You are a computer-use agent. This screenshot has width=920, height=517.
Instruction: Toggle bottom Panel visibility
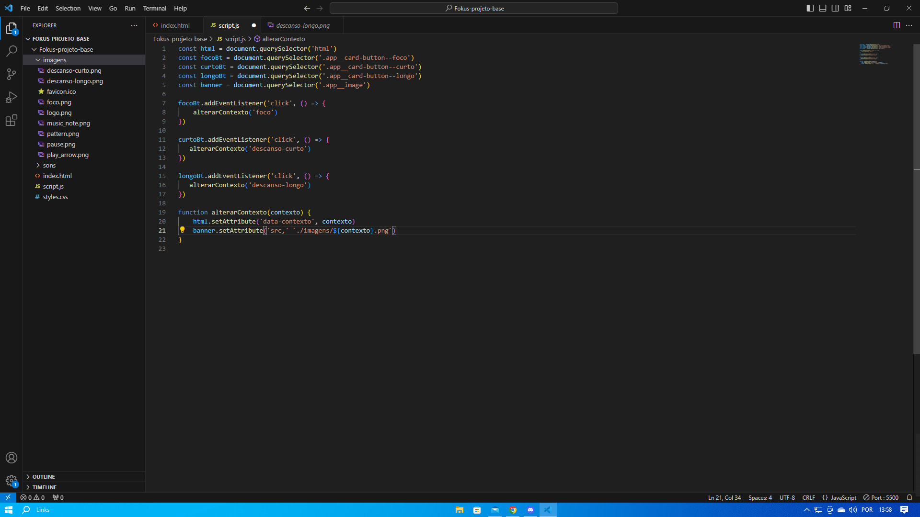point(823,8)
